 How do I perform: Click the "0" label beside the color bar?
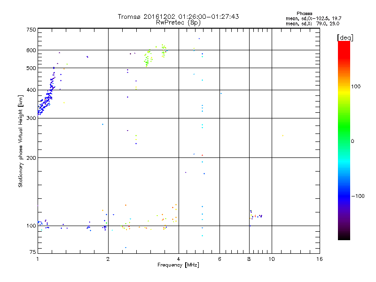coord(352,141)
